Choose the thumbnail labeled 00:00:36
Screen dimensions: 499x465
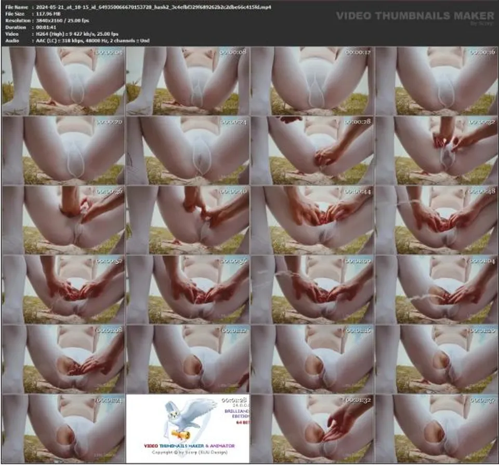[x=63, y=220]
